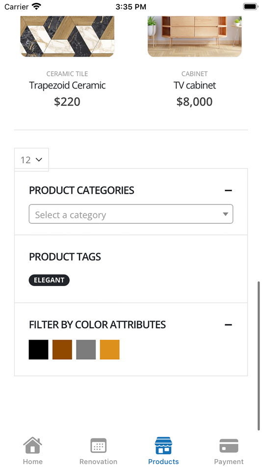Open the TV cabinet product image
262x467 pixels.
tap(195, 36)
